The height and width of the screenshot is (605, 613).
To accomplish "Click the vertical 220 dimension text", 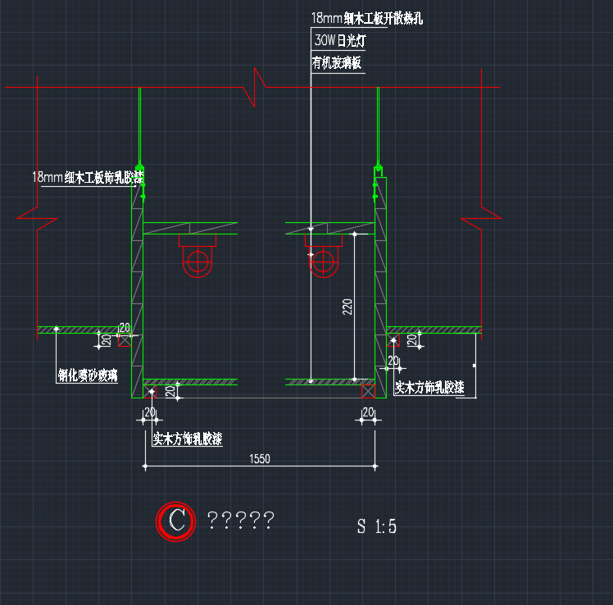I will [x=347, y=307].
